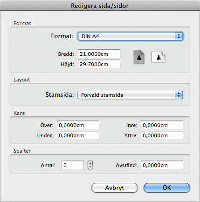Click the Under margin field
The height and width of the screenshot is (202, 200).
78,135
